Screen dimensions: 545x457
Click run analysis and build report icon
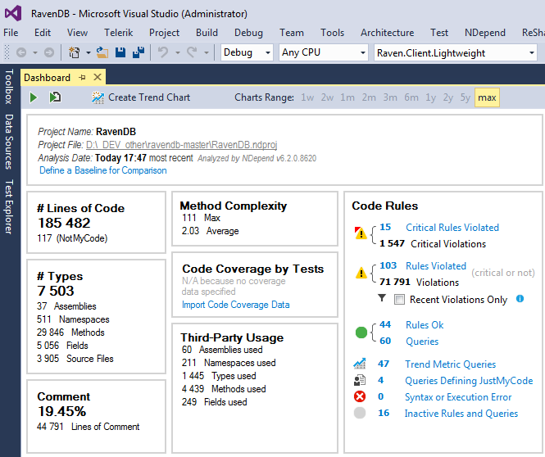pyautogui.click(x=55, y=97)
